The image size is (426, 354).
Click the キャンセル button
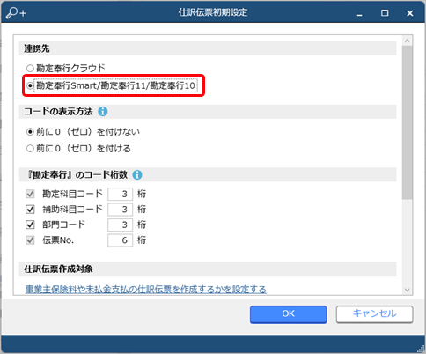(374, 314)
